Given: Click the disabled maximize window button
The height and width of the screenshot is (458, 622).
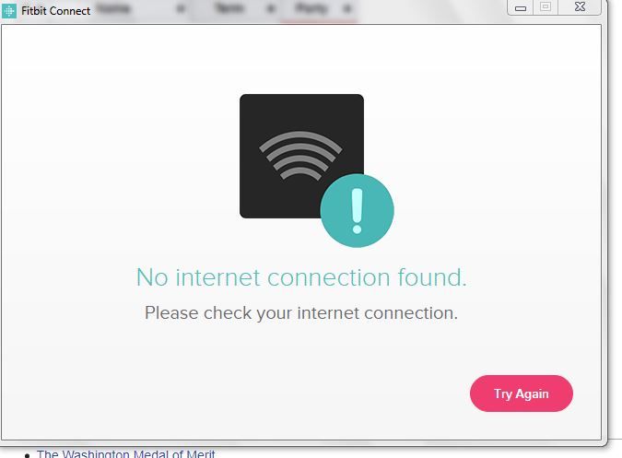Looking at the screenshot, I should pos(546,7).
